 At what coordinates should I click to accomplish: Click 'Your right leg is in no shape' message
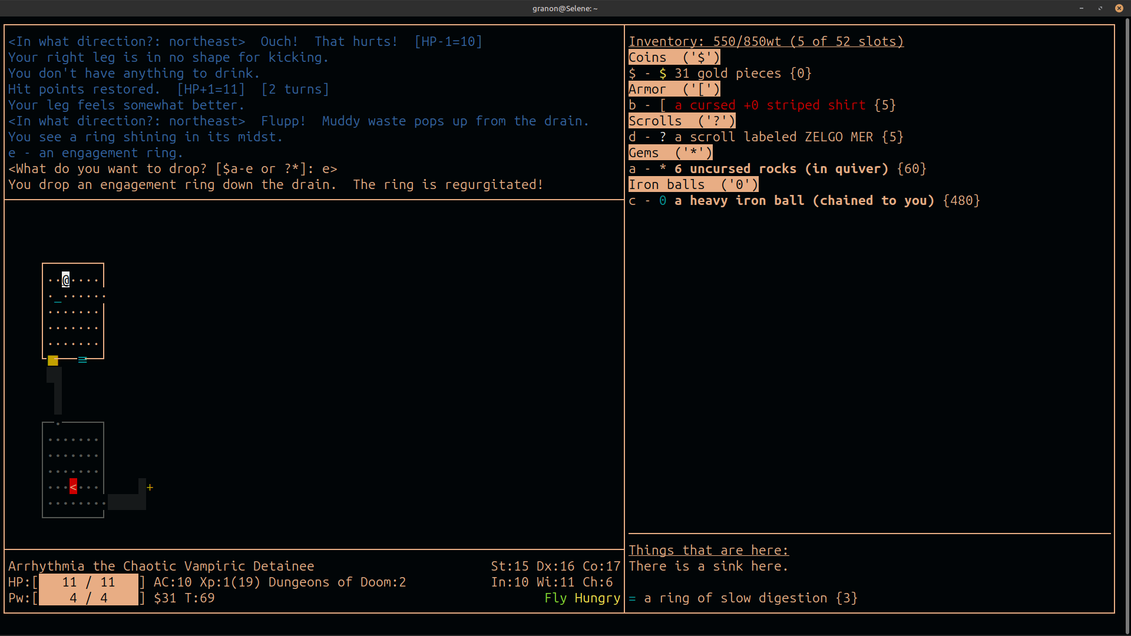coord(169,58)
